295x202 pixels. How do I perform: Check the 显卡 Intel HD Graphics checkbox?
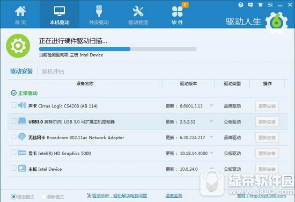(13, 152)
